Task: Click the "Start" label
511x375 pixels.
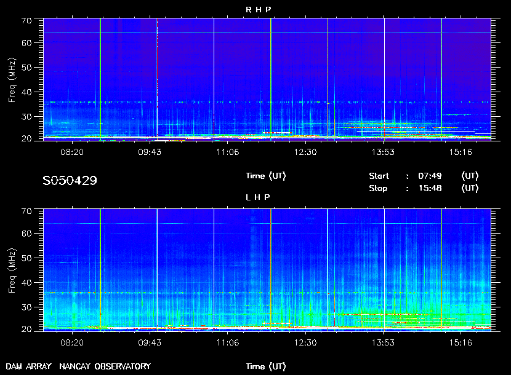Action: click(379, 176)
